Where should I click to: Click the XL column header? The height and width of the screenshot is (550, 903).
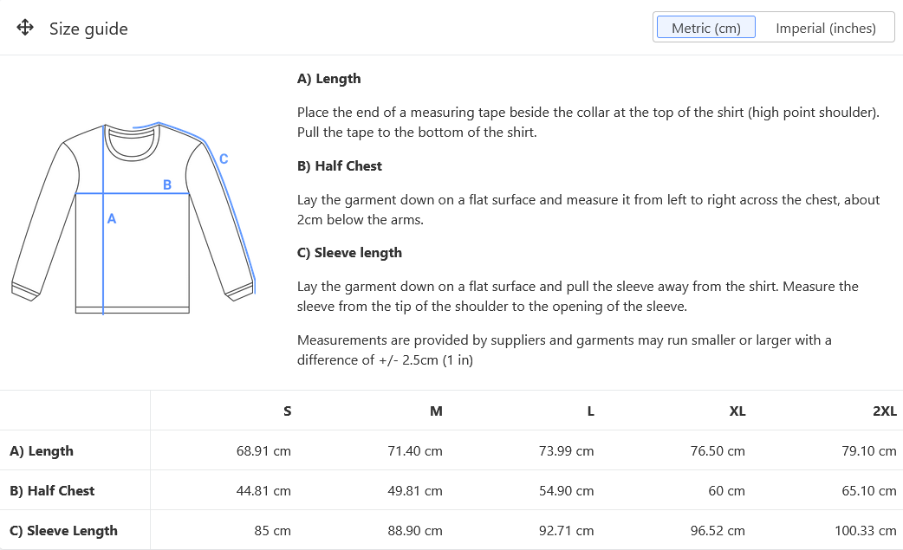point(737,411)
